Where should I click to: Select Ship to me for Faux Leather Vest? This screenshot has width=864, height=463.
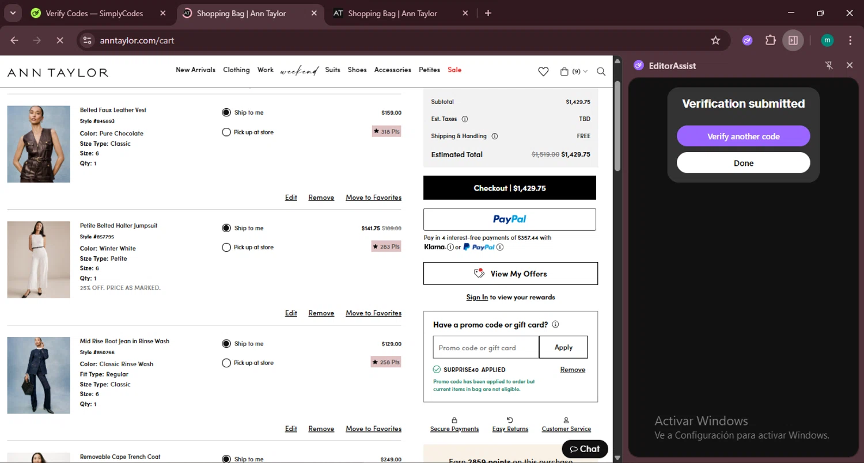(x=226, y=112)
